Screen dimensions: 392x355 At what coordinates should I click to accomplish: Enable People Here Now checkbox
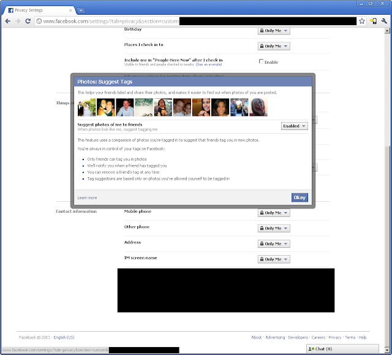coord(262,61)
